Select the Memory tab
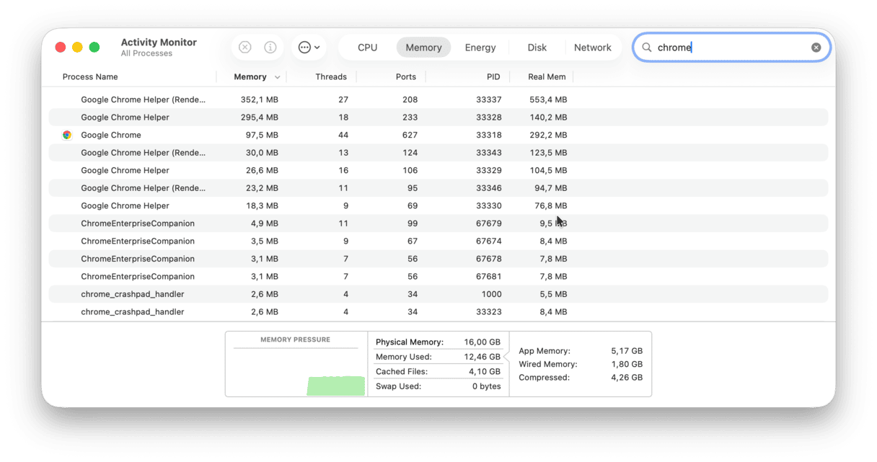Screen dimensions: 877x462 pos(423,48)
